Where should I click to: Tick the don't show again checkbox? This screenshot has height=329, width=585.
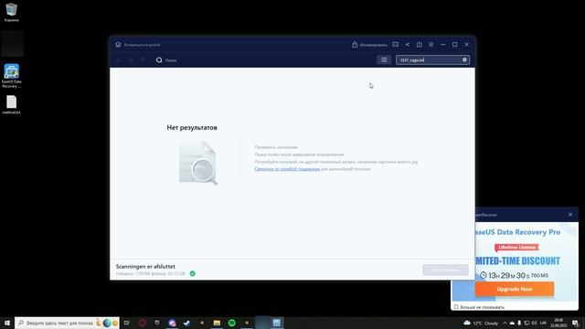(456, 307)
